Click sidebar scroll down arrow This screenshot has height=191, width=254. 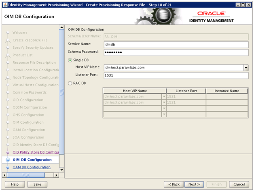[62, 170]
